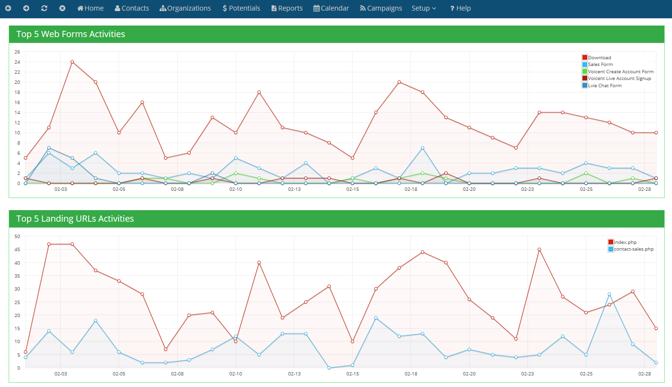Image resolution: width=672 pixels, height=387 pixels.
Task: Expand the Setup dropdown
Action: click(424, 8)
